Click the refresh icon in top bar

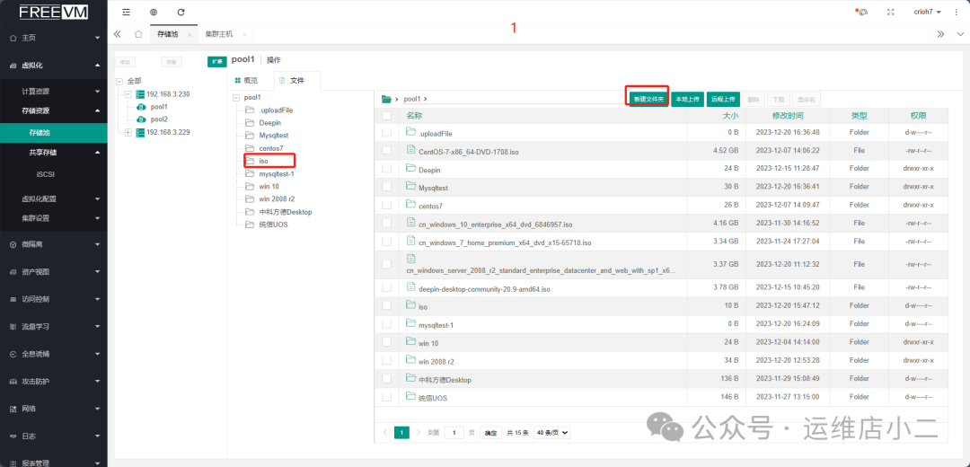181,12
